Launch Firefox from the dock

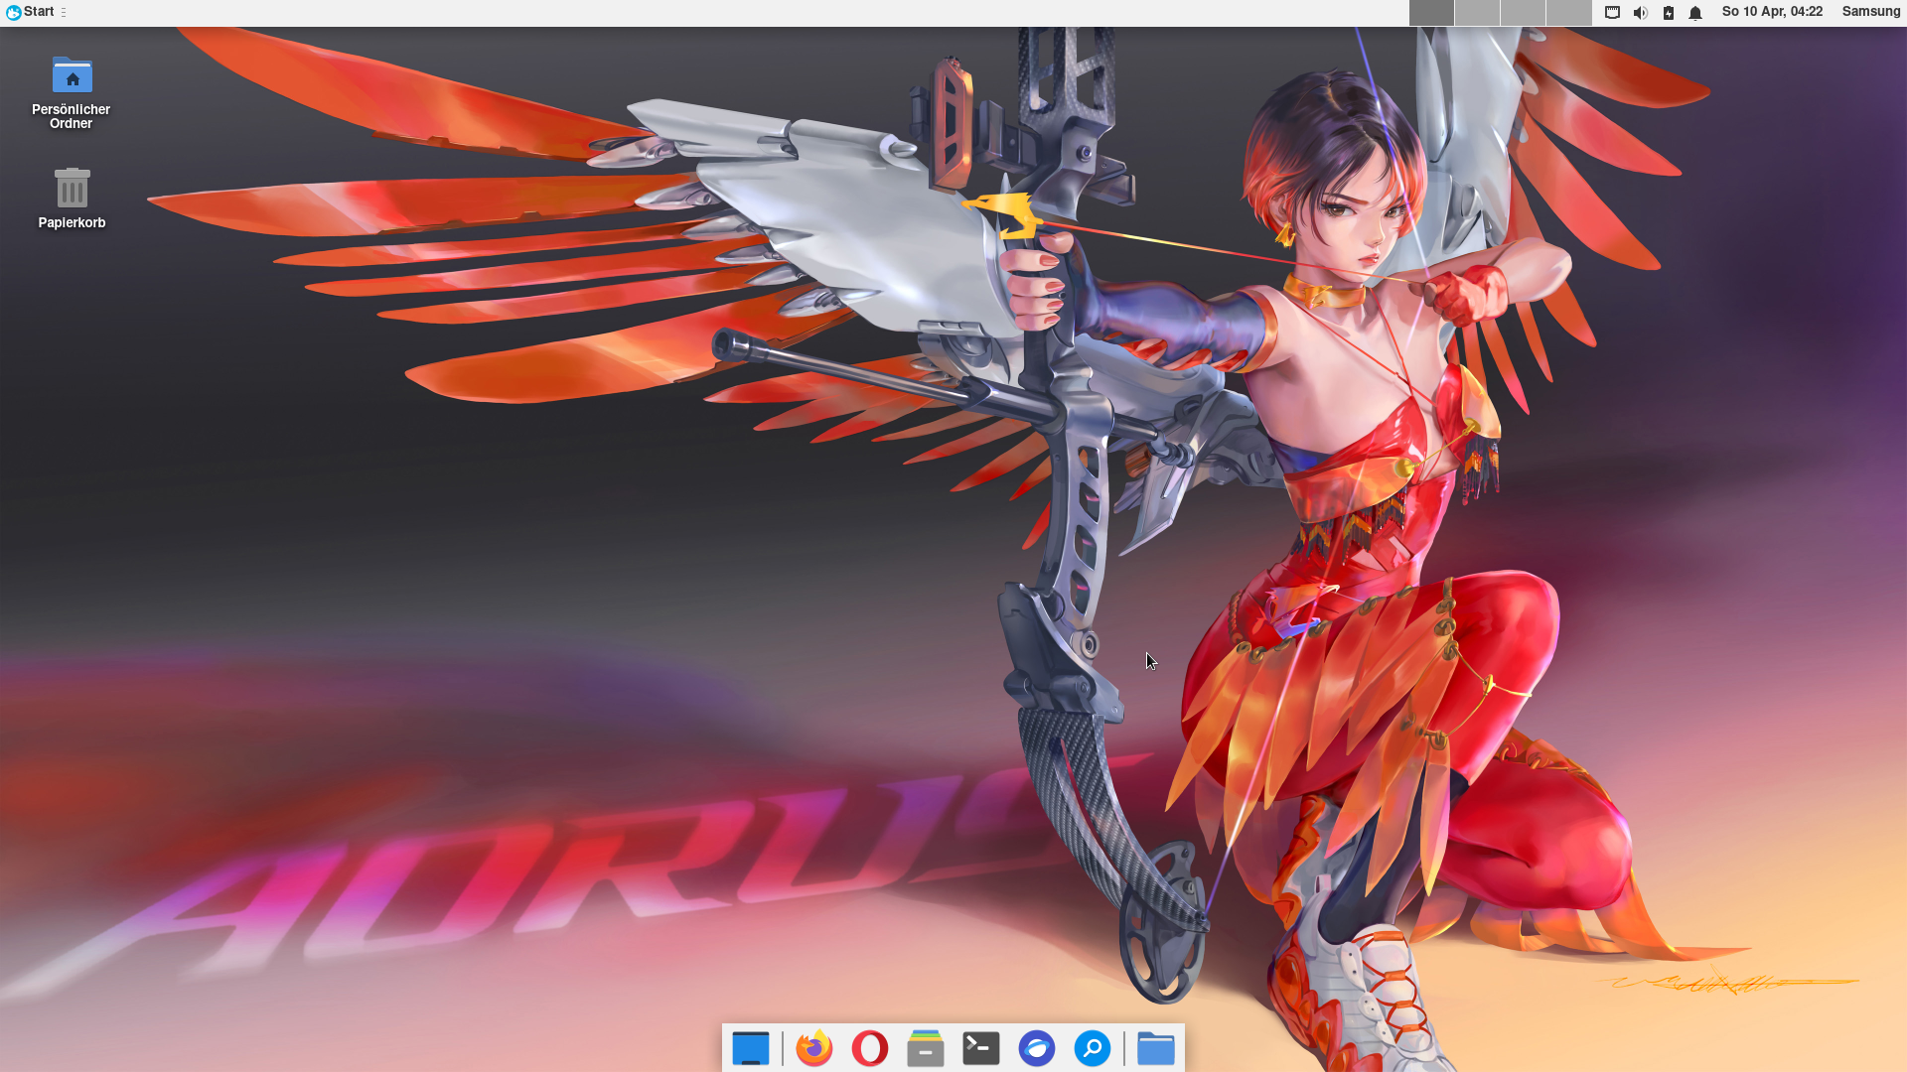tap(814, 1048)
